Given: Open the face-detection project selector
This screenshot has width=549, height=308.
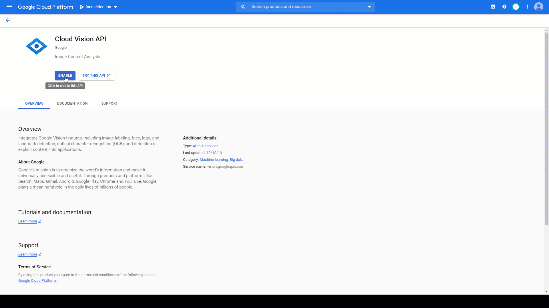Looking at the screenshot, I should [98, 7].
